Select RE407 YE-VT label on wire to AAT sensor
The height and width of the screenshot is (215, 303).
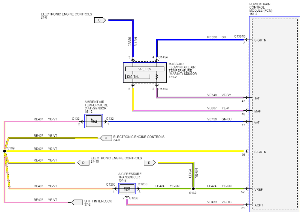tap(45, 119)
